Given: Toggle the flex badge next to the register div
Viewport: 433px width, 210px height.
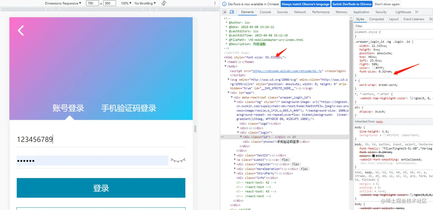Looking at the screenshot, I should coord(295,164).
